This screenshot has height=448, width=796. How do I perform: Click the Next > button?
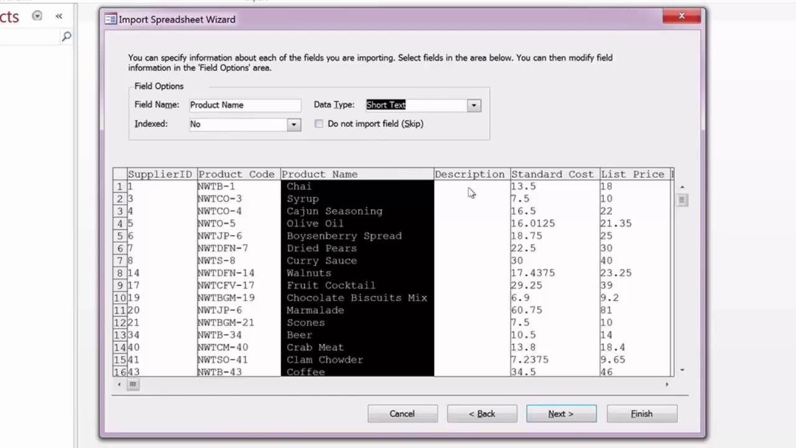[x=560, y=413]
